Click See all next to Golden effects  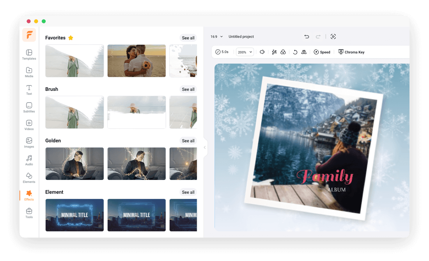point(188,140)
